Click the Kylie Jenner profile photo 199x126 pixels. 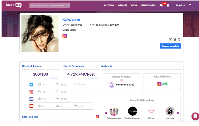click(x=40, y=33)
